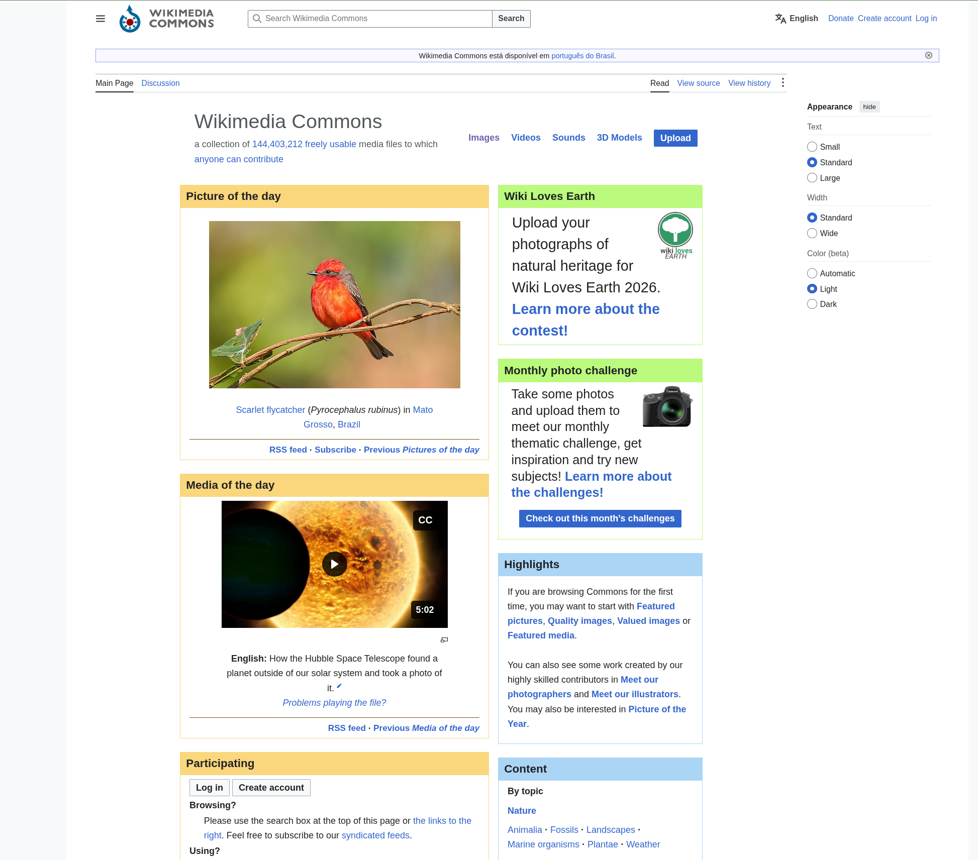
Task: Click the camera icon in photo challenge
Action: point(667,406)
